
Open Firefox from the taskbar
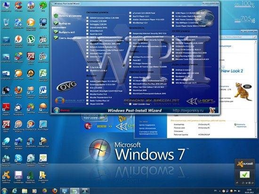coord(55,191)
